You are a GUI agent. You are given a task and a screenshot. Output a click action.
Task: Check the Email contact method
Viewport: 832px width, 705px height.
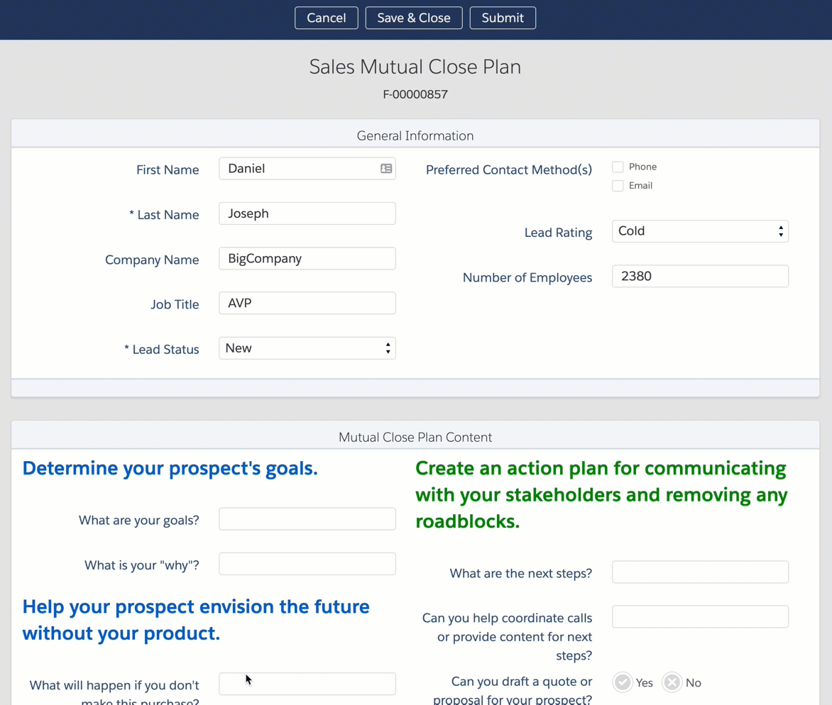point(618,186)
